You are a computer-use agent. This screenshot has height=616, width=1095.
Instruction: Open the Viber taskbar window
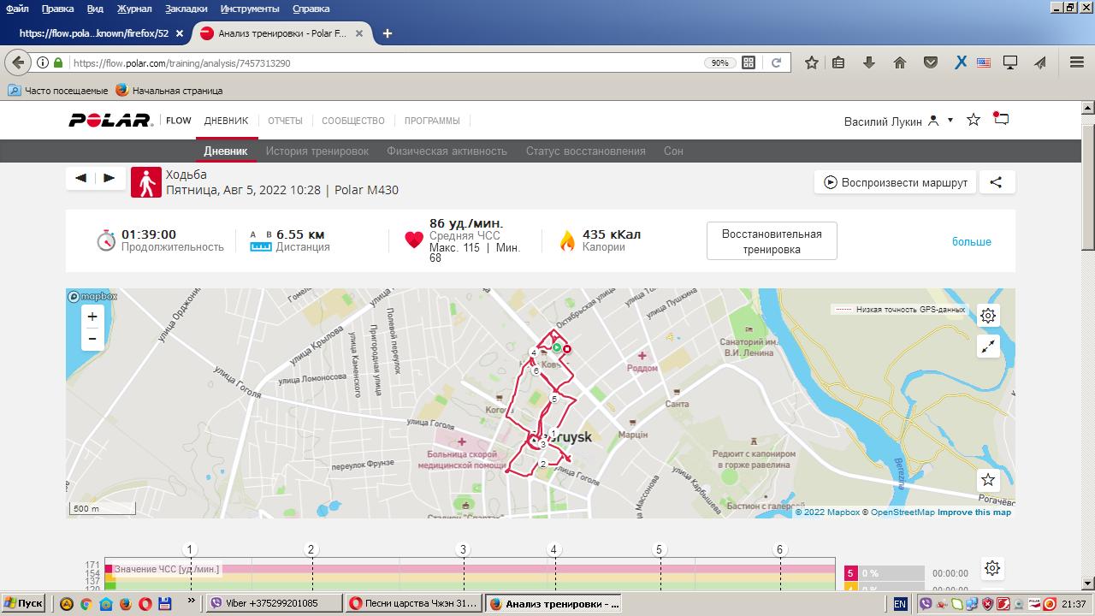click(x=275, y=603)
